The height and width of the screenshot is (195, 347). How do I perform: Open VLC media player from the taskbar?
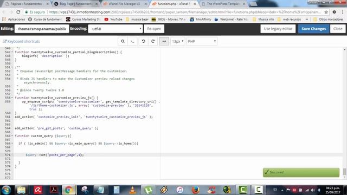132,190
